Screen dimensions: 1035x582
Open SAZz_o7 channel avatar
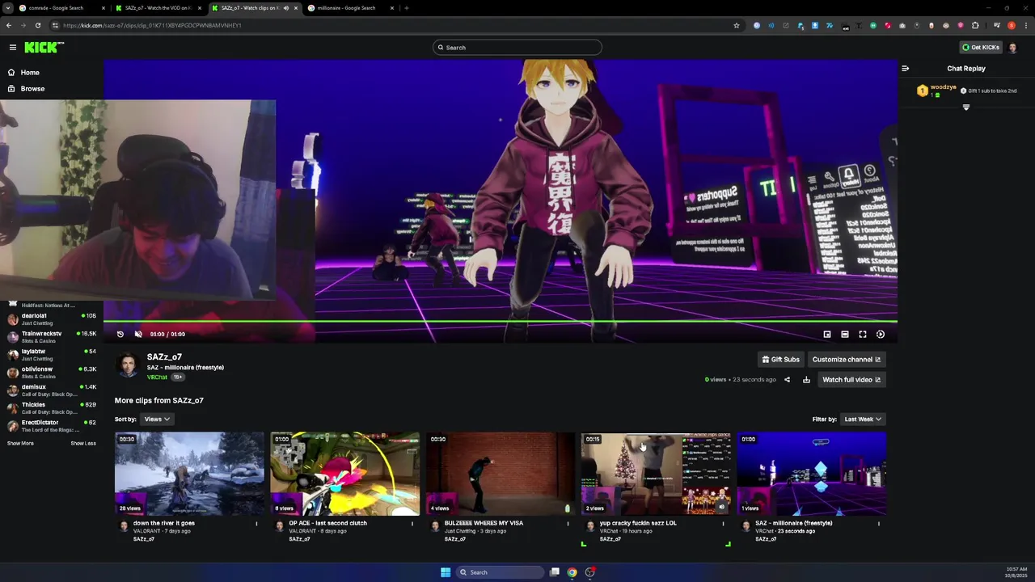[128, 365]
